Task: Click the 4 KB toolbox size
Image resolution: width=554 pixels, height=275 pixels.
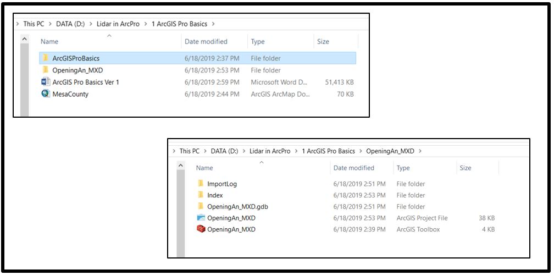Action: [488, 229]
